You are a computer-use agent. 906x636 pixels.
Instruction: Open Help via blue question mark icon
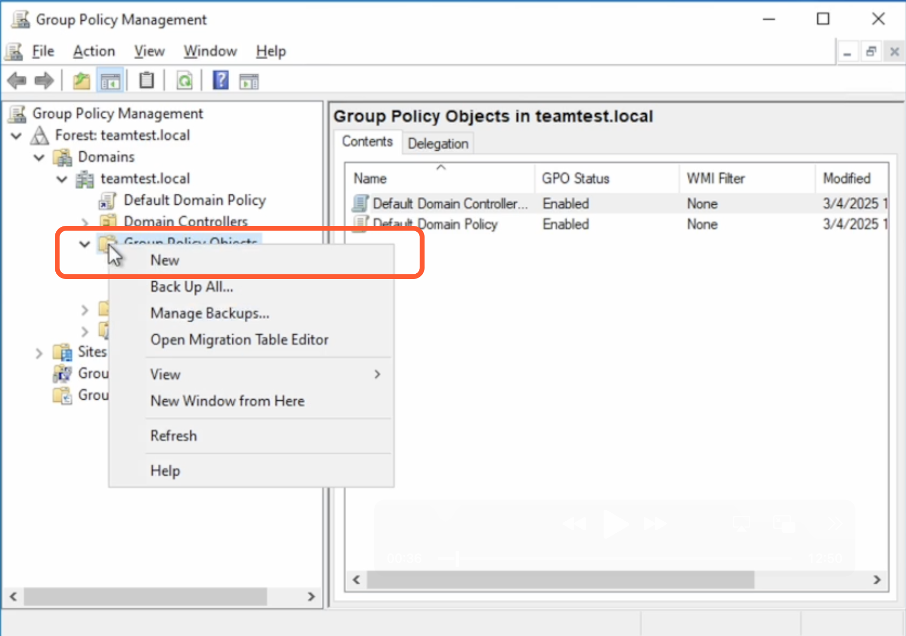pyautogui.click(x=220, y=81)
